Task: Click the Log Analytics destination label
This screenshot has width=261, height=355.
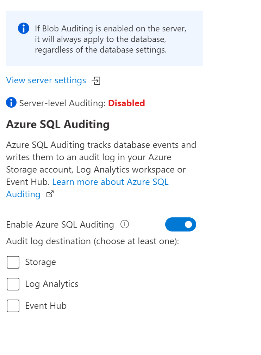Action: [52, 284]
